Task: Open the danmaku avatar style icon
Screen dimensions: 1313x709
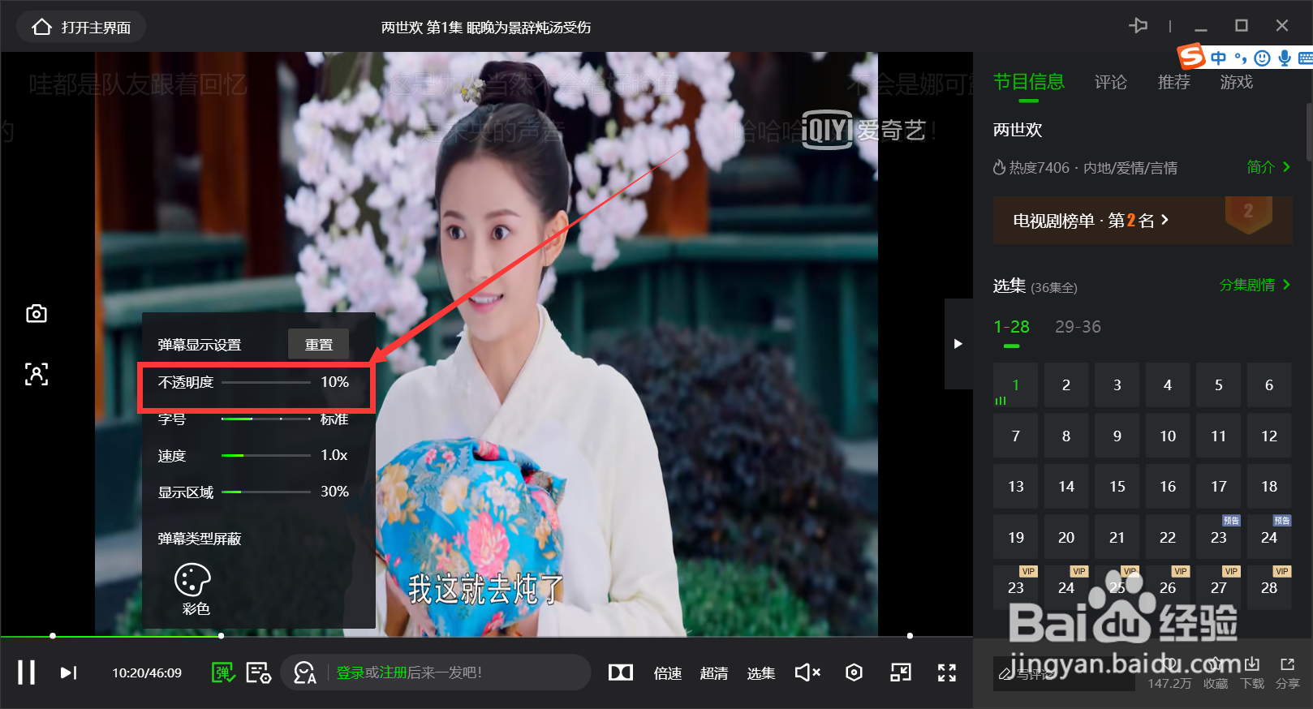Action: [x=305, y=672]
